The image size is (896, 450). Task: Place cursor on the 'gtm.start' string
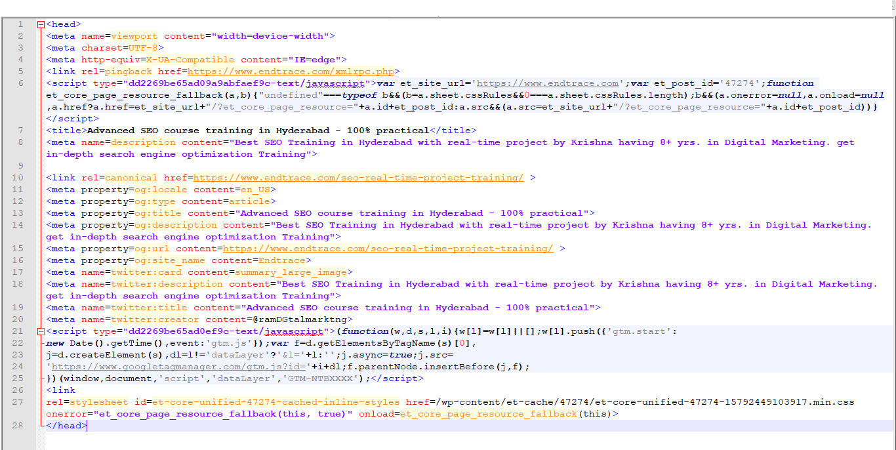640,331
